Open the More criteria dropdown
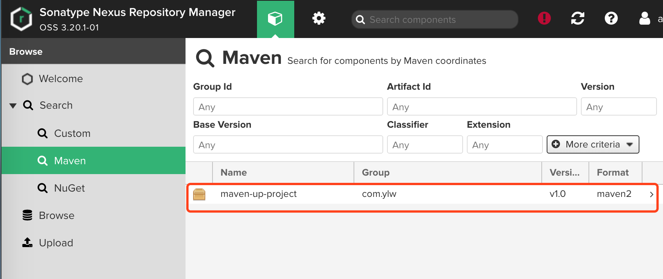Image resolution: width=663 pixels, height=279 pixels. (x=593, y=144)
